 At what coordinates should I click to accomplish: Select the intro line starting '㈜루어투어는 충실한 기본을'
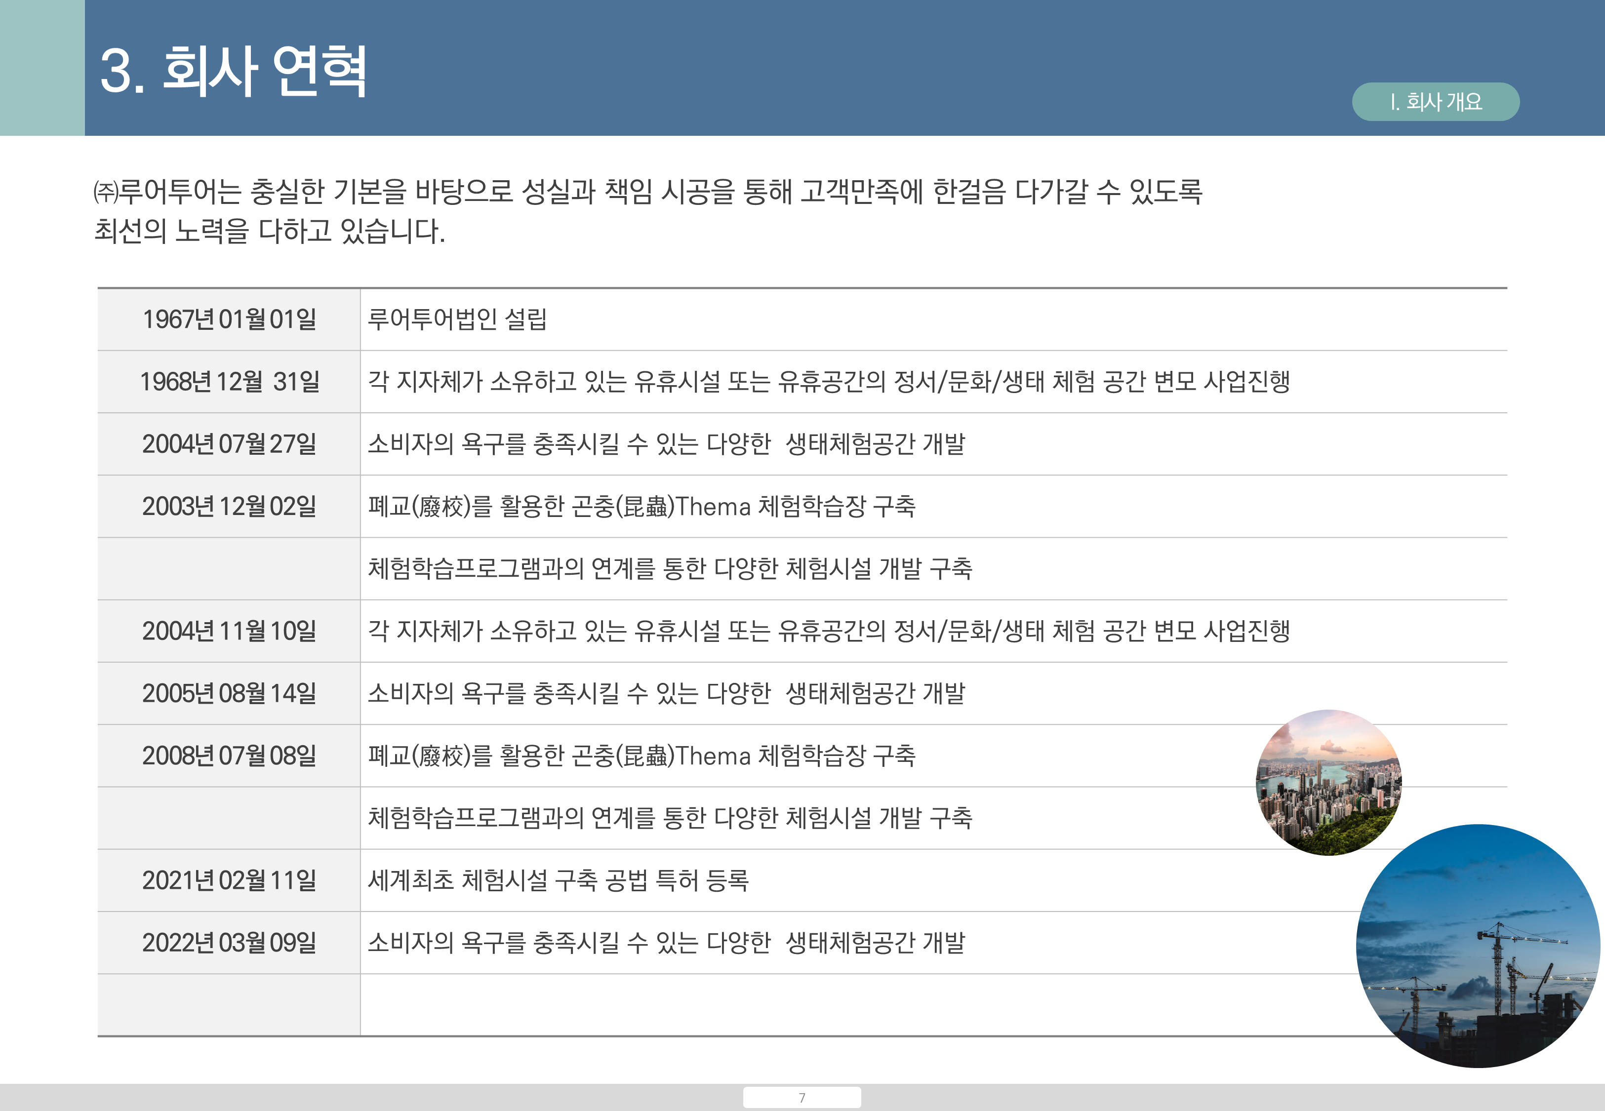click(648, 192)
